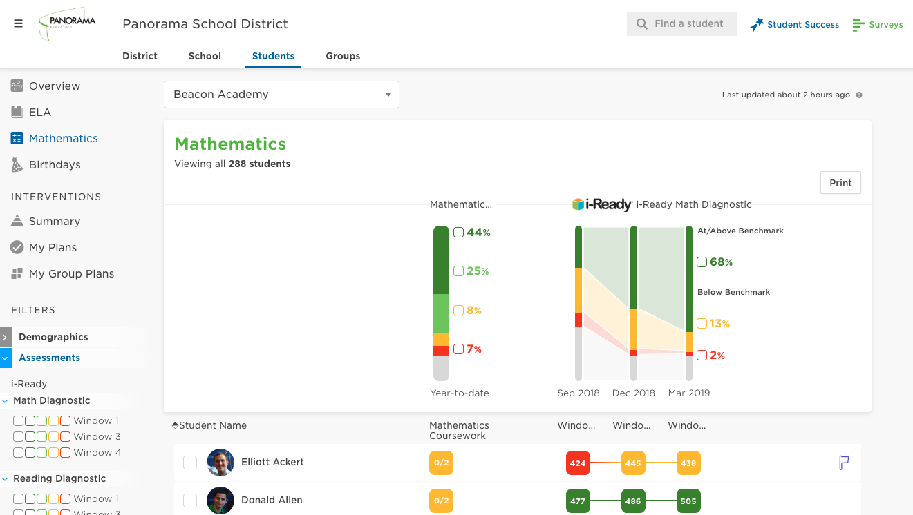Select the checkbox beside Donald Allen
The image size is (913, 515).
point(190,501)
